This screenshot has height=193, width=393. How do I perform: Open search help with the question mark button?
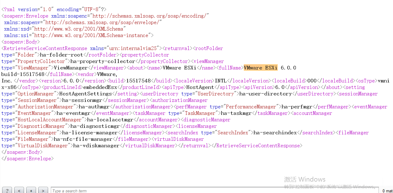(7, 191)
